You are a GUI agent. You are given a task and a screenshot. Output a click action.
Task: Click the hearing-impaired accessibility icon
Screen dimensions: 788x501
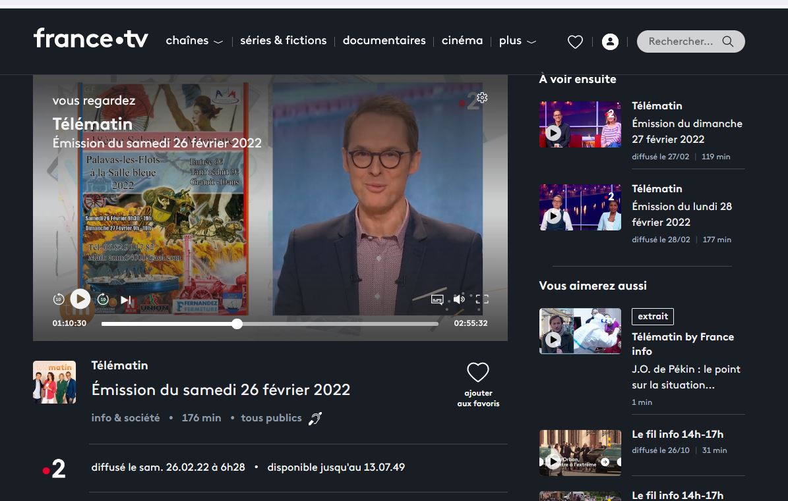[315, 418]
